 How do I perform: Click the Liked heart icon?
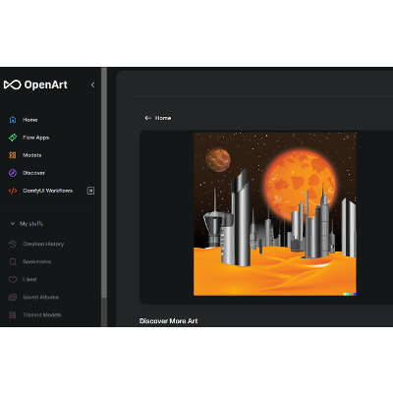point(13,279)
